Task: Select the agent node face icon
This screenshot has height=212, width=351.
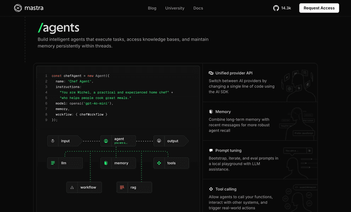Action: [106, 141]
